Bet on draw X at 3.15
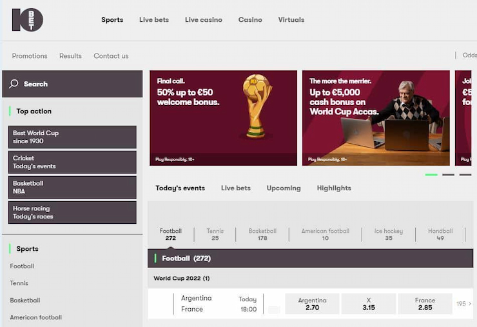 369,304
